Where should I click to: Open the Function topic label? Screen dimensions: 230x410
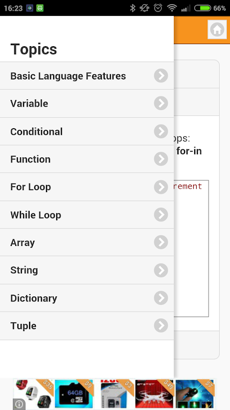[x=31, y=159]
